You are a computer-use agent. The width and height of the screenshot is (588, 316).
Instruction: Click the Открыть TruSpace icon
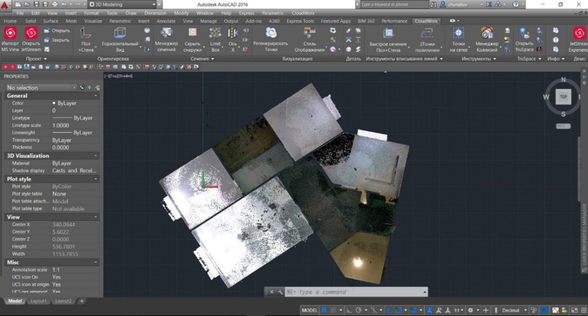pos(524,33)
